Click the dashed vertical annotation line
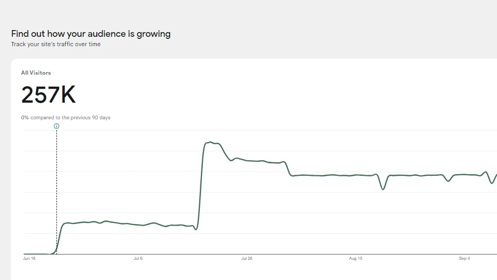497x280 pixels. (x=57, y=192)
